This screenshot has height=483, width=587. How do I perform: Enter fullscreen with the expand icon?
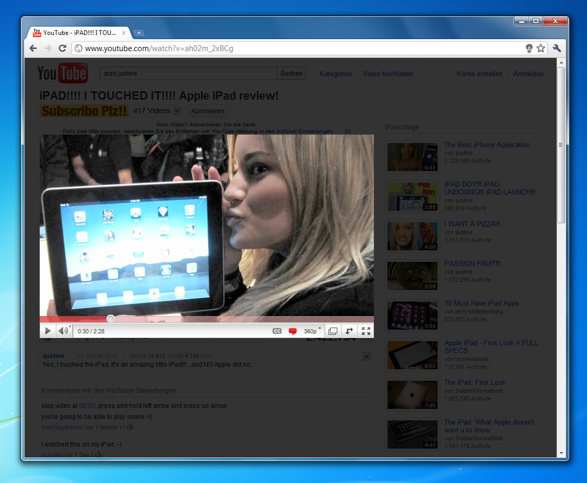tap(366, 331)
